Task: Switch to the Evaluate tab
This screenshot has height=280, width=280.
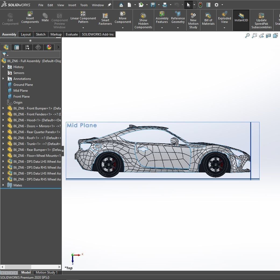Action: (x=72, y=34)
